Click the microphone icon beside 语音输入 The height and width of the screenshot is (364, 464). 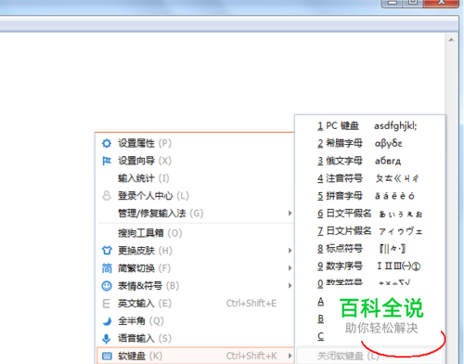[106, 339]
